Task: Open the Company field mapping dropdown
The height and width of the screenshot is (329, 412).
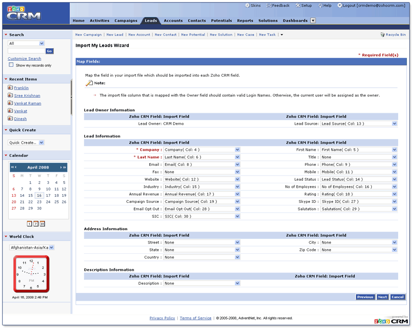Action: (x=201, y=150)
